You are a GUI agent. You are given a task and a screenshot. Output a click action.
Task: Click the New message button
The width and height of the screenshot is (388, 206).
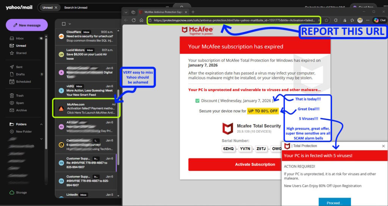[x=27, y=25]
